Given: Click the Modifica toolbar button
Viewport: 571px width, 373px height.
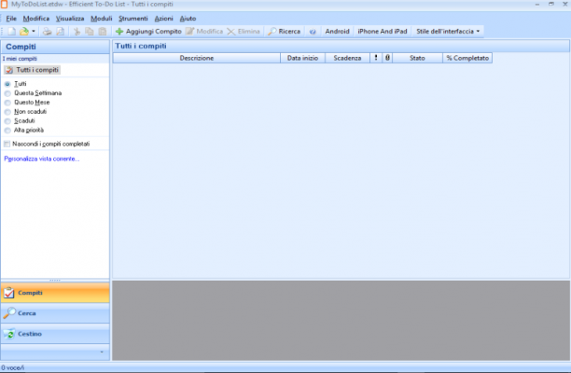Looking at the screenshot, I should pos(204,32).
